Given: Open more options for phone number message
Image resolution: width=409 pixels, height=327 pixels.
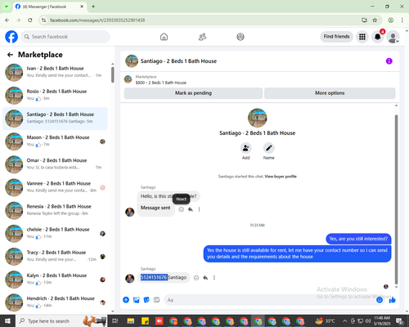Looking at the screenshot, I should (214, 278).
